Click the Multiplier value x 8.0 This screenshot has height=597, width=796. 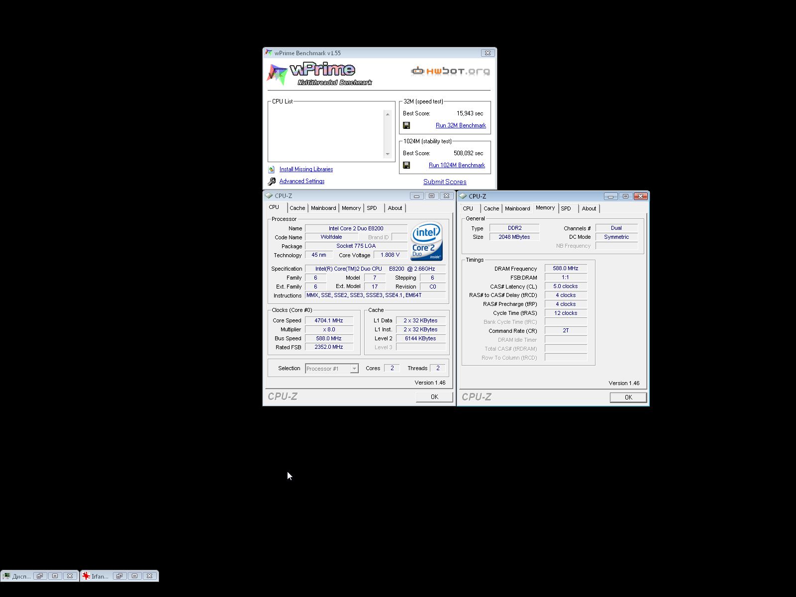pyautogui.click(x=329, y=329)
